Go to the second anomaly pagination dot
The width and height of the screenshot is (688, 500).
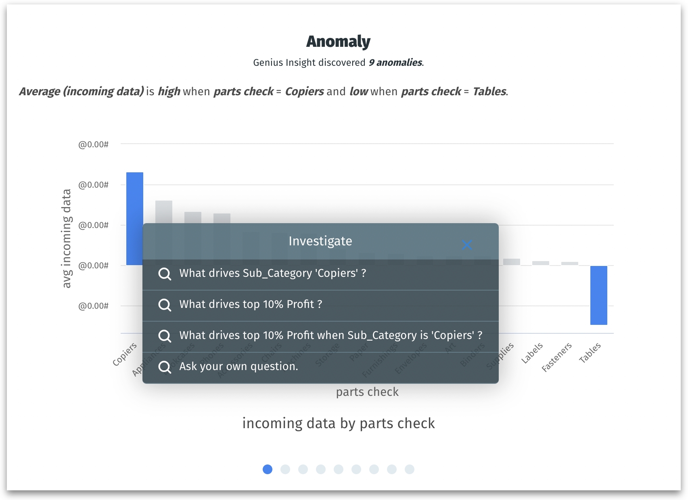[285, 469]
